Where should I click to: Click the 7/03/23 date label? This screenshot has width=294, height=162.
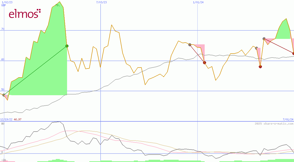click(101, 2)
